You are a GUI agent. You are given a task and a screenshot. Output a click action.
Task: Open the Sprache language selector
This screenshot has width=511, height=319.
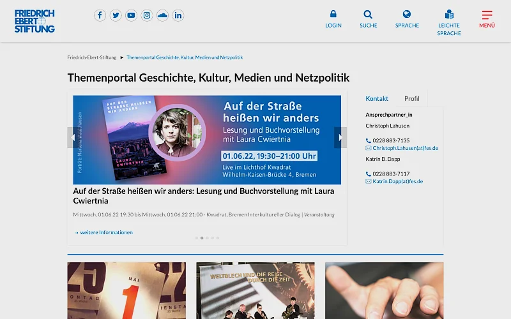tap(407, 15)
